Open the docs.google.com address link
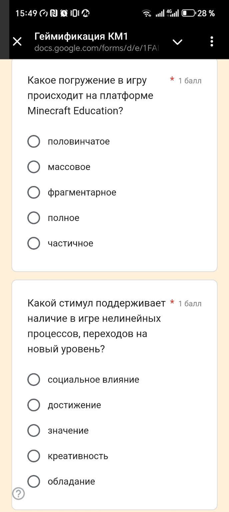This screenshot has width=229, height=512. [97, 48]
